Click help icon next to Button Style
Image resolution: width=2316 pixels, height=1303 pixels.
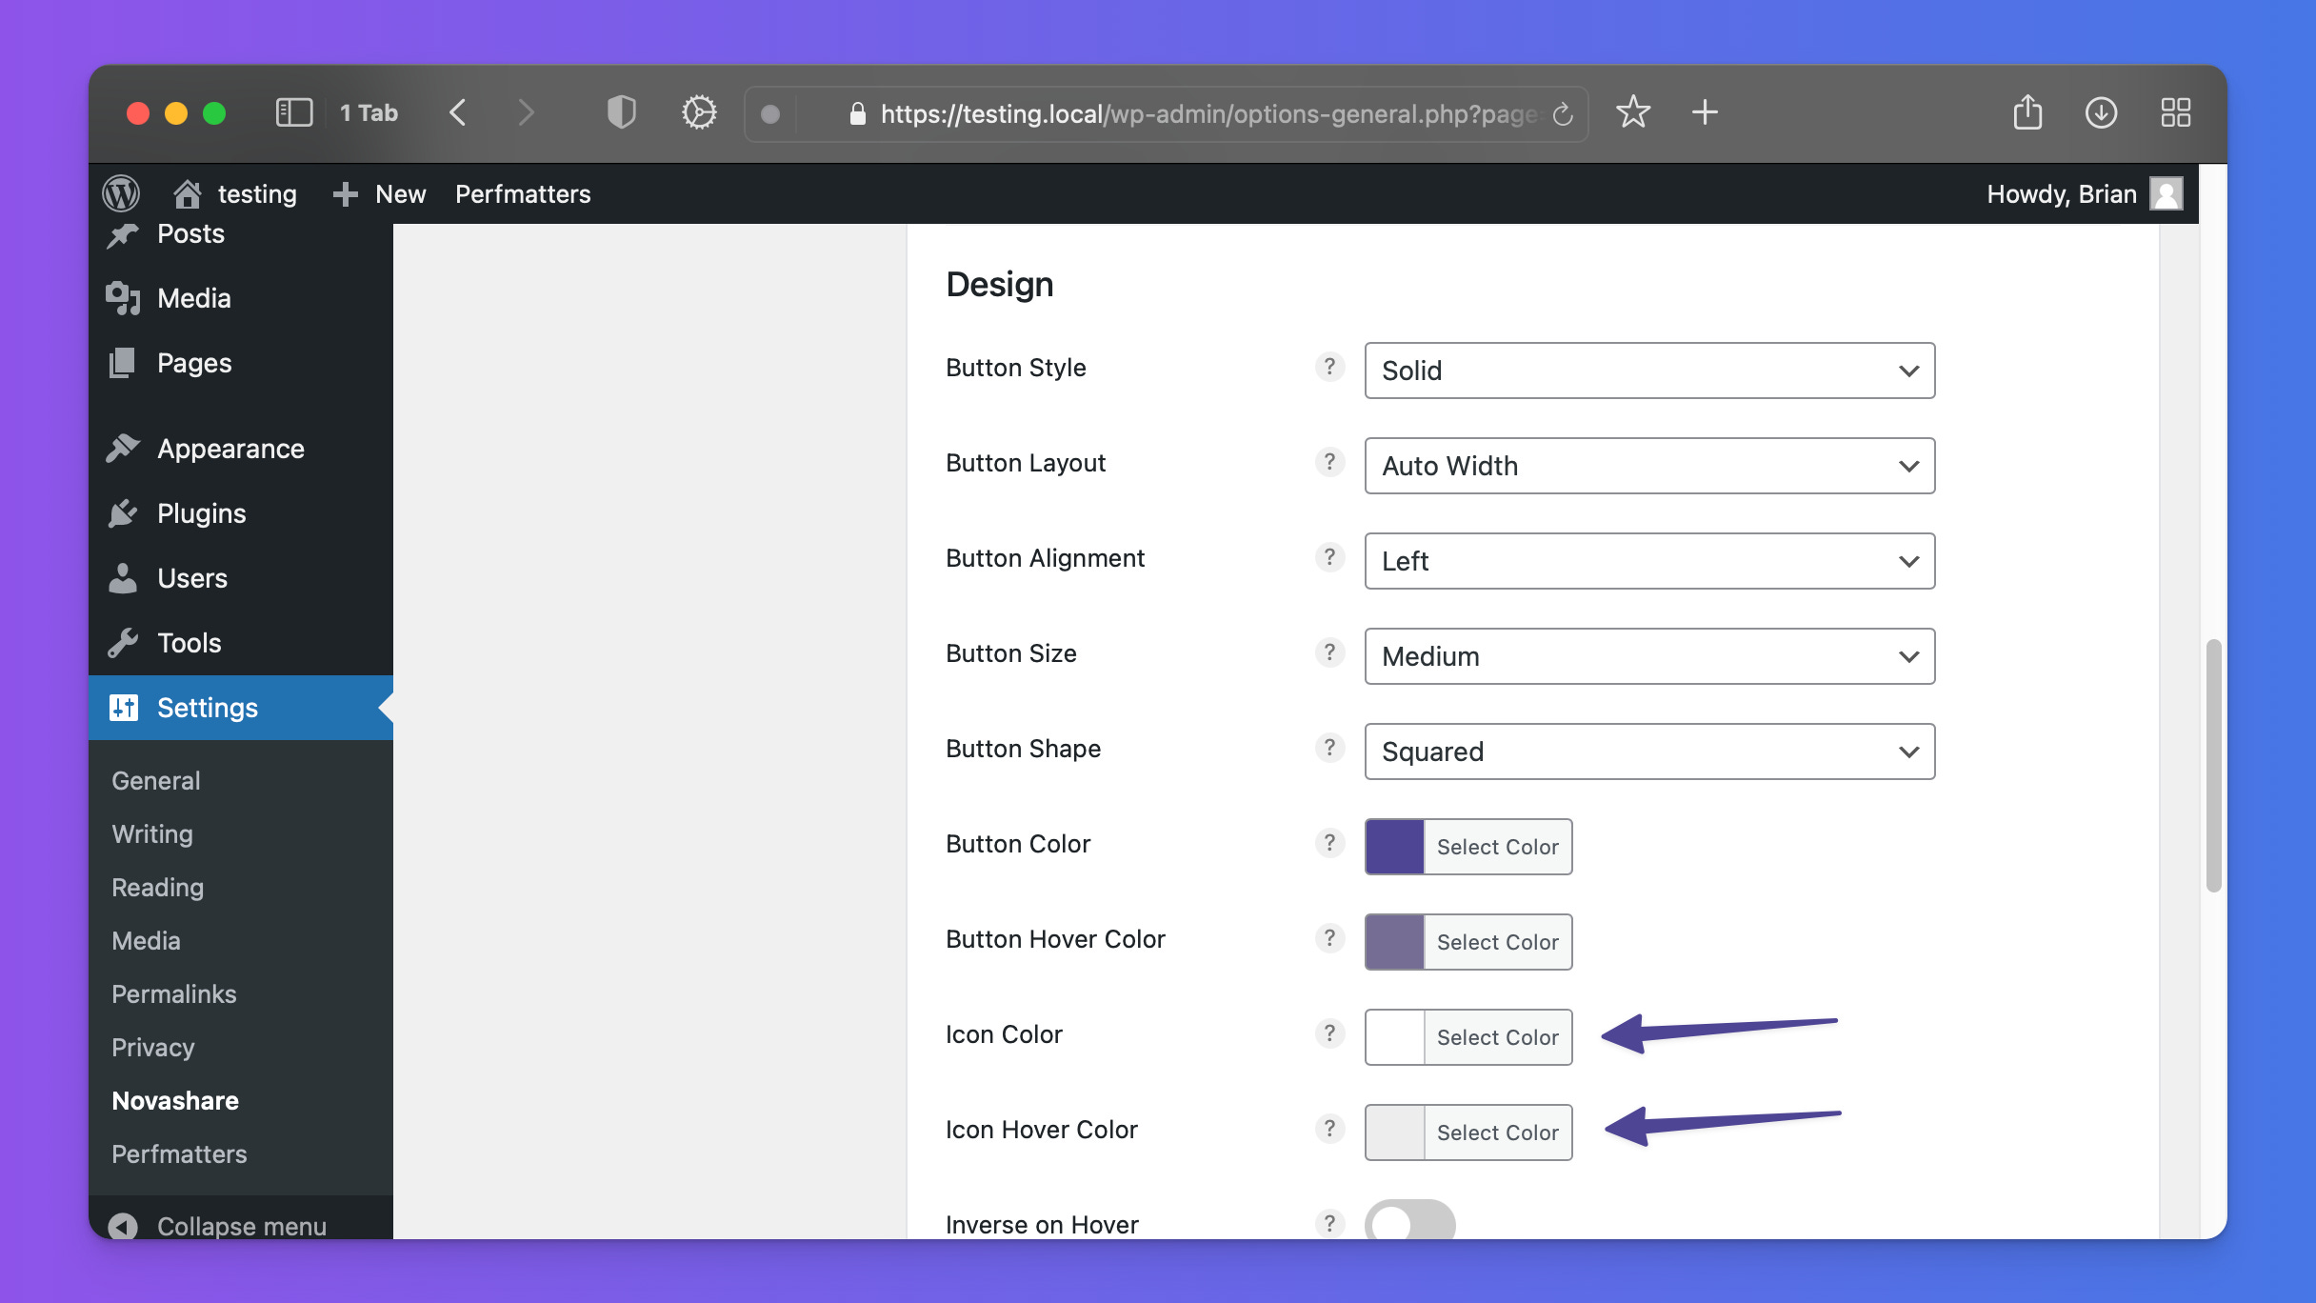(x=1329, y=367)
